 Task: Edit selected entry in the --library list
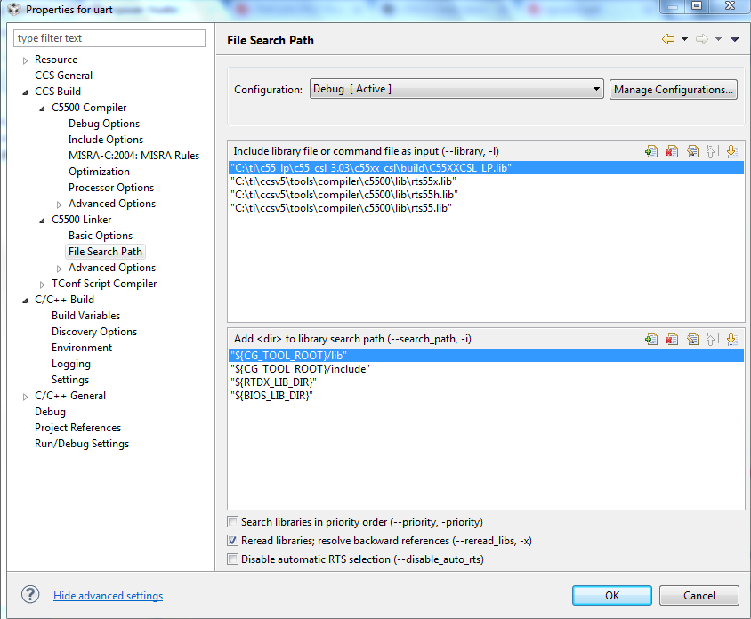(x=692, y=152)
